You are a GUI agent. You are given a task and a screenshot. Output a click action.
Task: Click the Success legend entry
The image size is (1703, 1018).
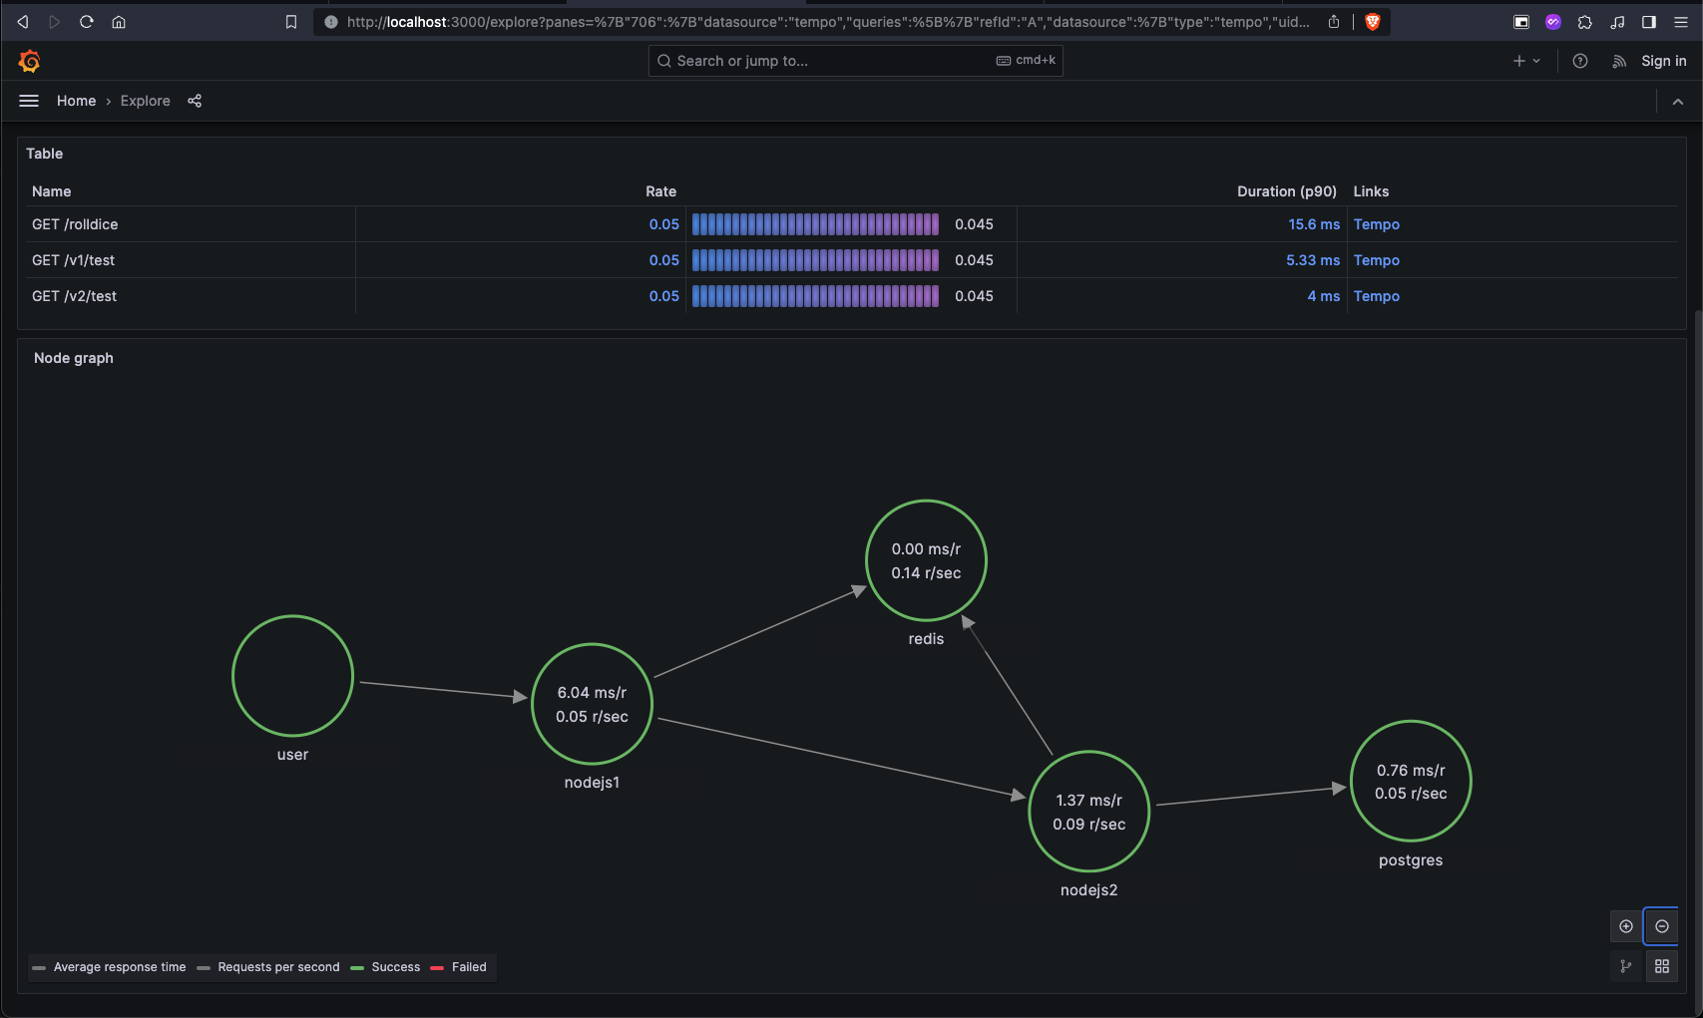pos(385,967)
